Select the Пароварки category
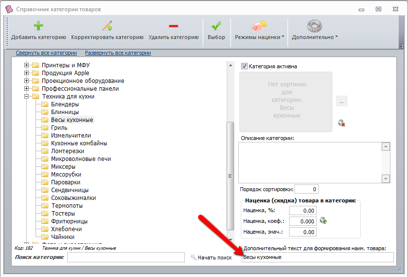This screenshot has width=408, height=277. coord(66,182)
